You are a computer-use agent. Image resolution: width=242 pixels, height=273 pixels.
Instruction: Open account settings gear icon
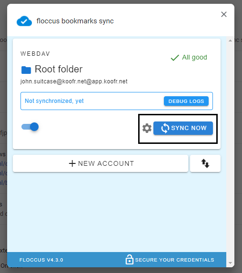tap(147, 128)
